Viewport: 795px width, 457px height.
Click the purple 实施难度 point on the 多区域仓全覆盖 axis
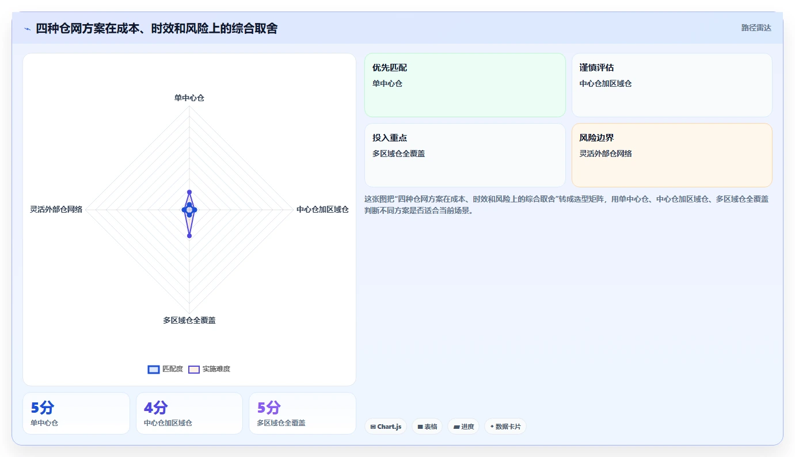click(189, 236)
